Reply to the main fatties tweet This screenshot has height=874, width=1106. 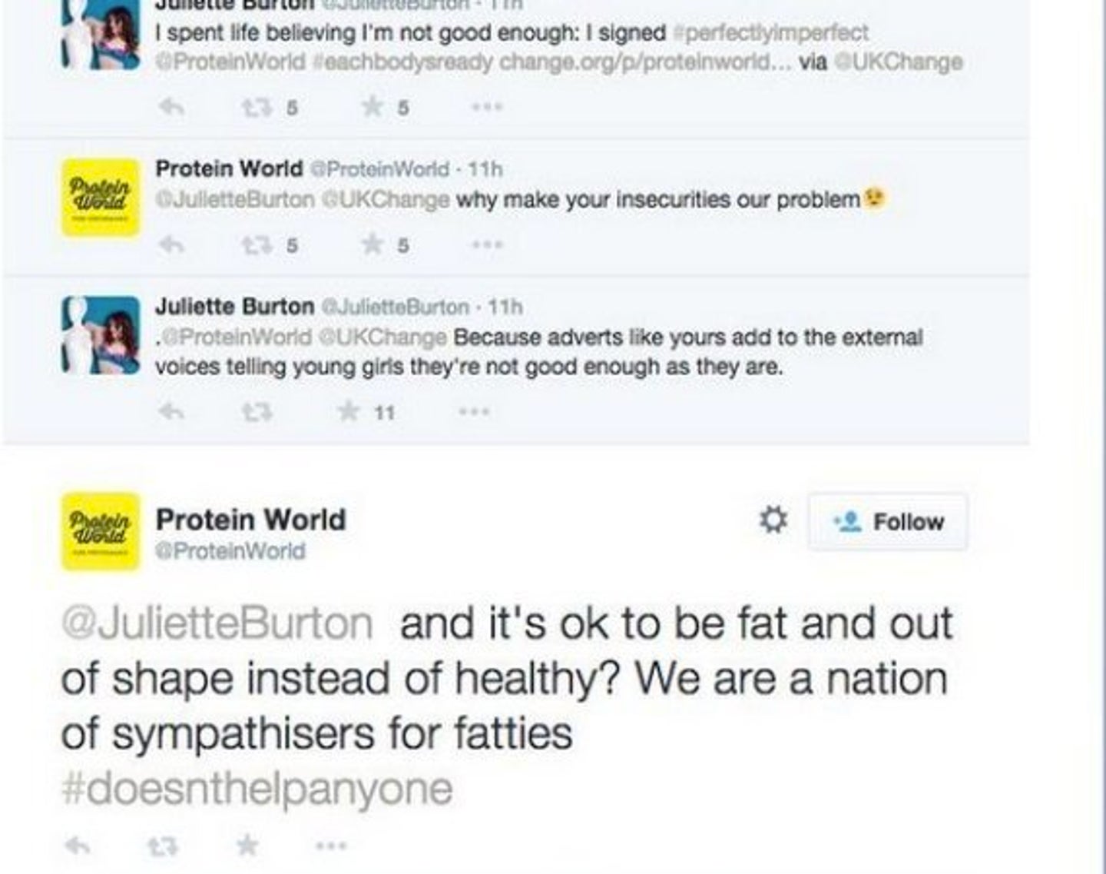(77, 846)
